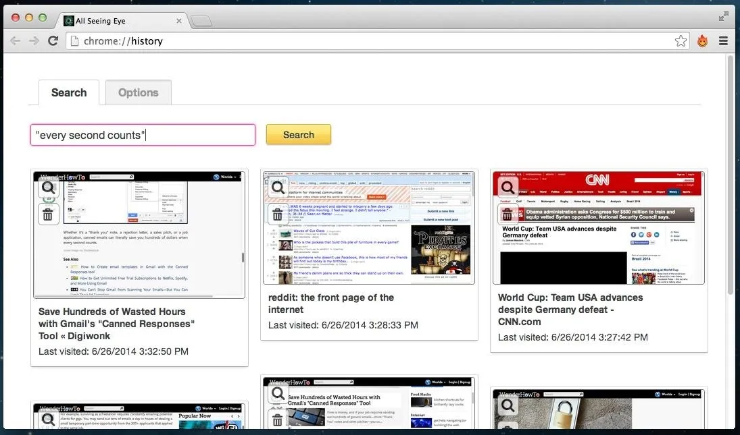Delete the reddit front page history entry
The image size is (740, 435).
click(278, 214)
